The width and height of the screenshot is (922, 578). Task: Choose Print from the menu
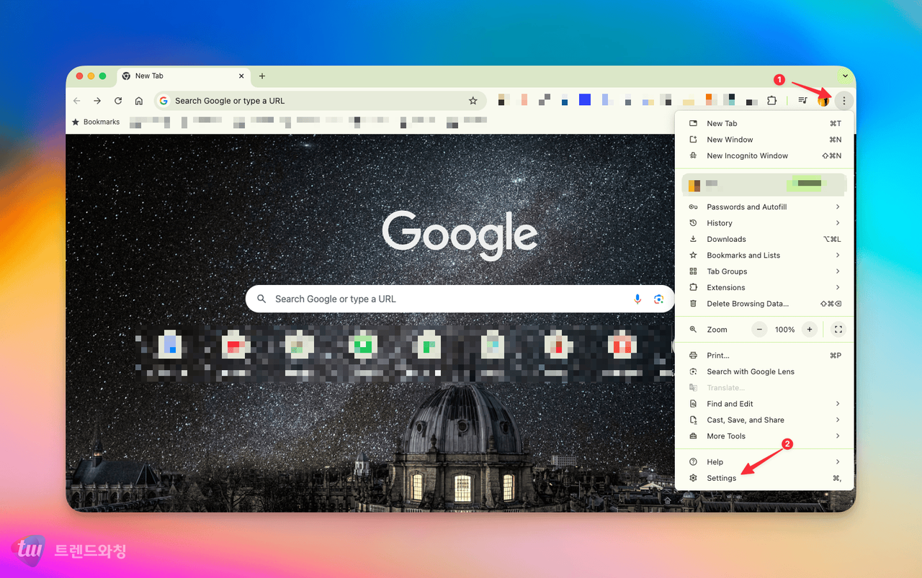point(765,356)
